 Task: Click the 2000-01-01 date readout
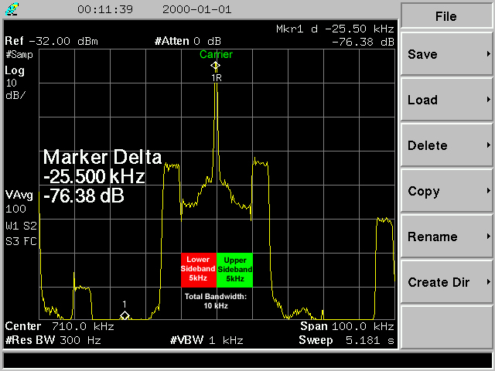pos(197,9)
